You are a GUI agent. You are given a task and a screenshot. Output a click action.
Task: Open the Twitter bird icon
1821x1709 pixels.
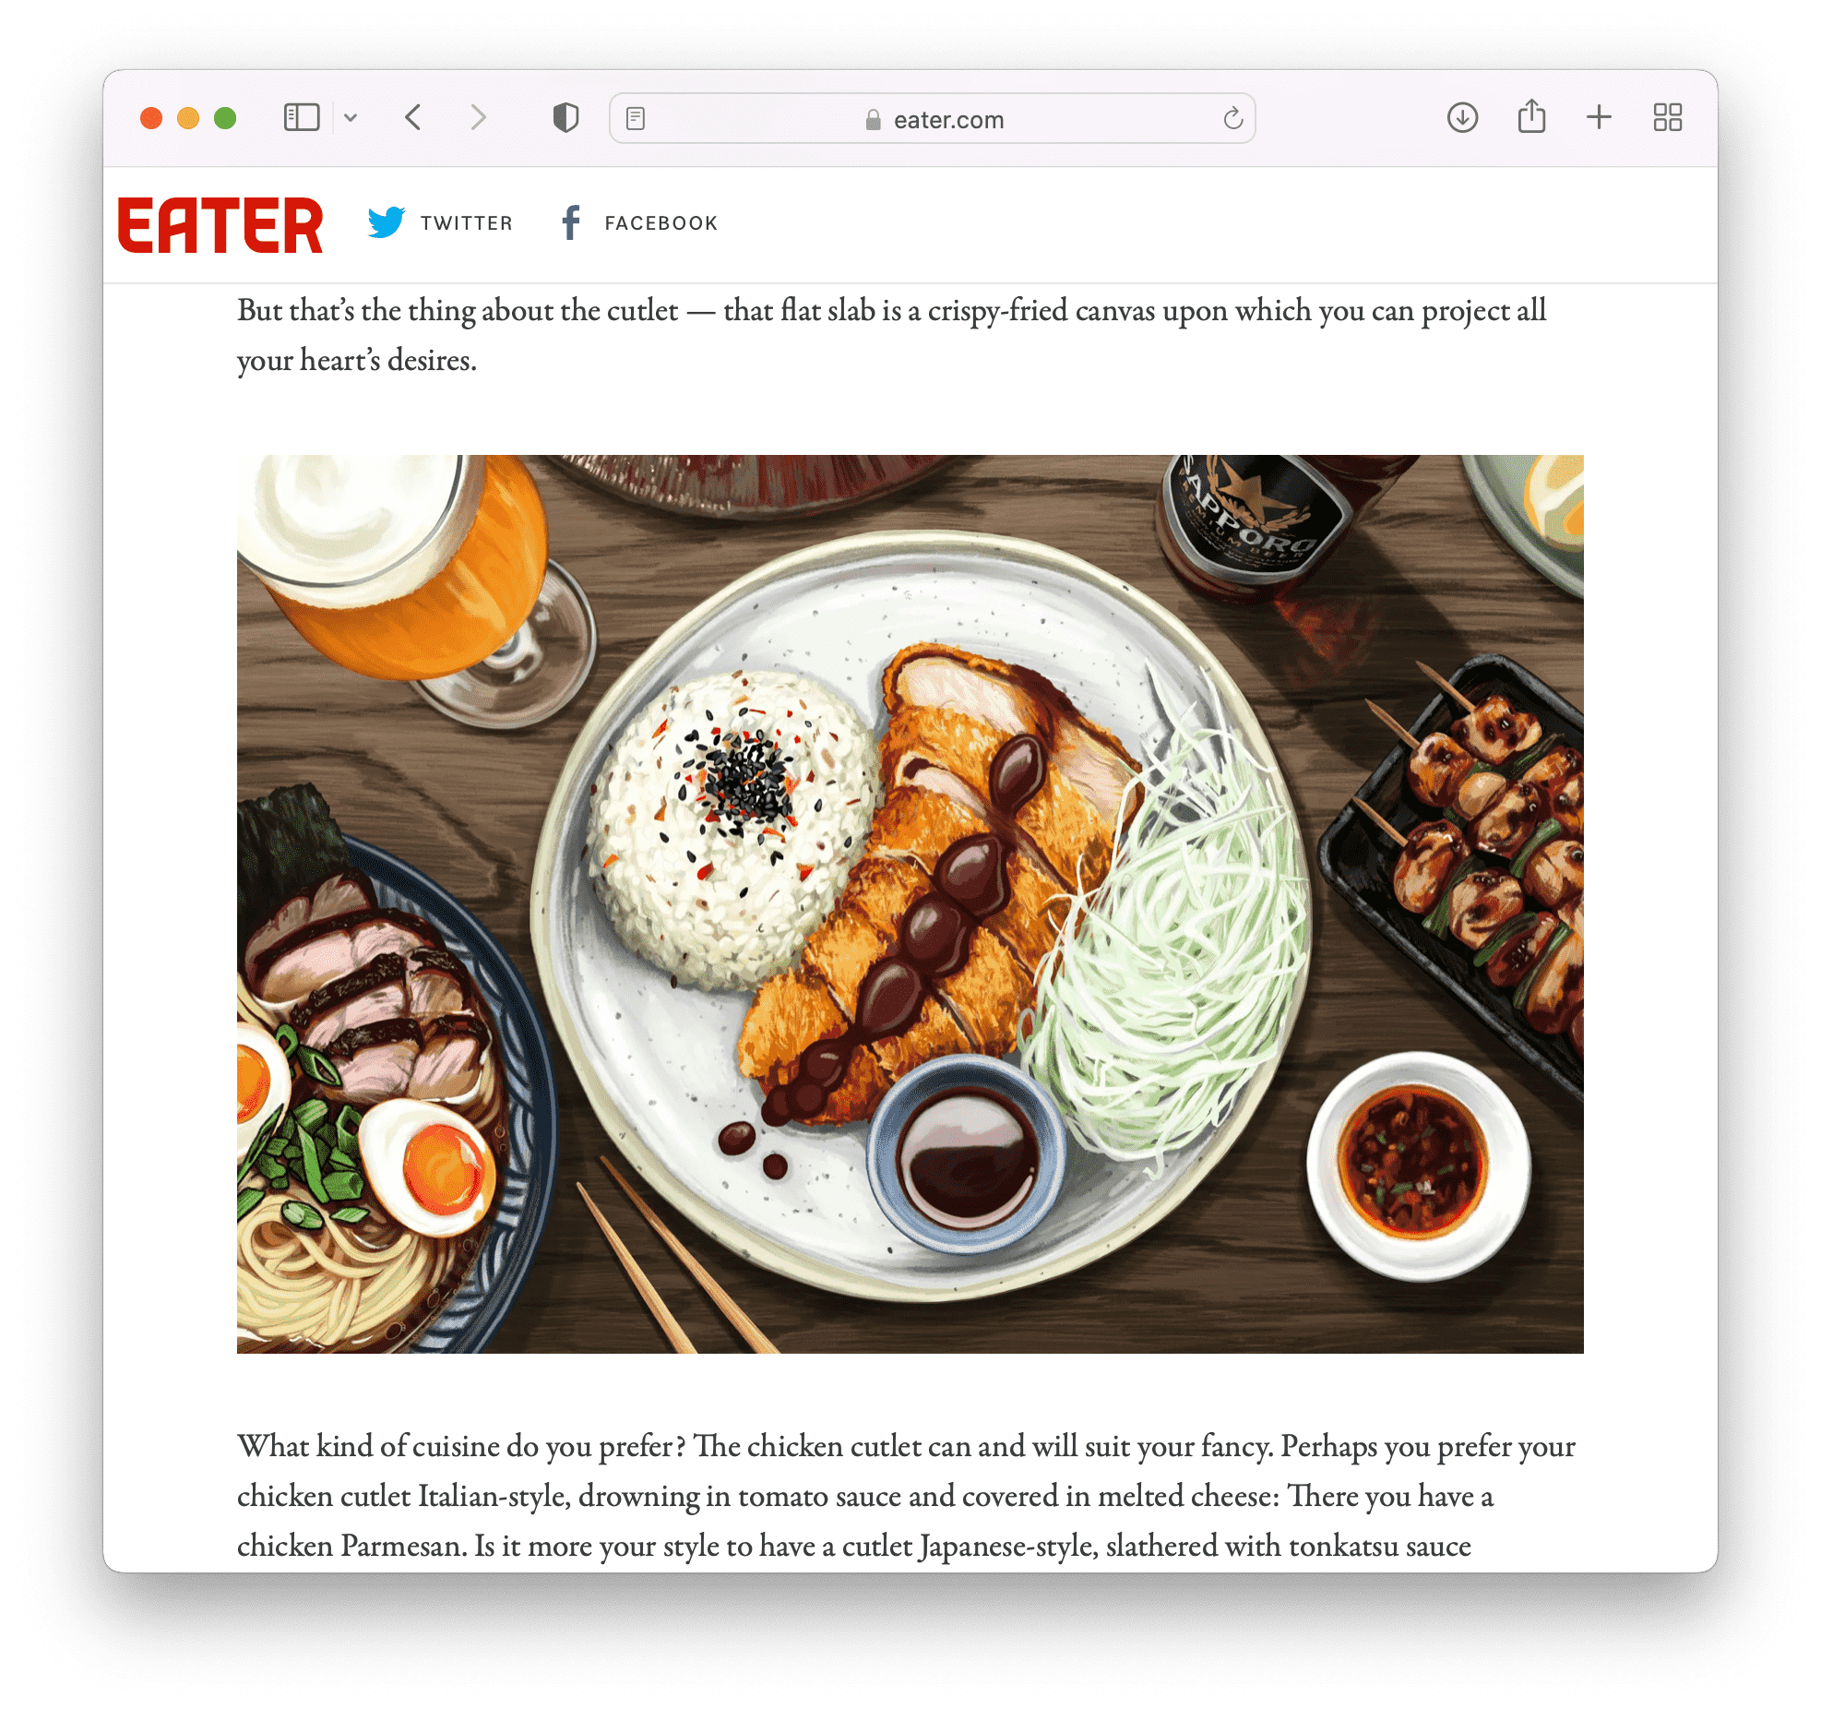click(x=387, y=222)
